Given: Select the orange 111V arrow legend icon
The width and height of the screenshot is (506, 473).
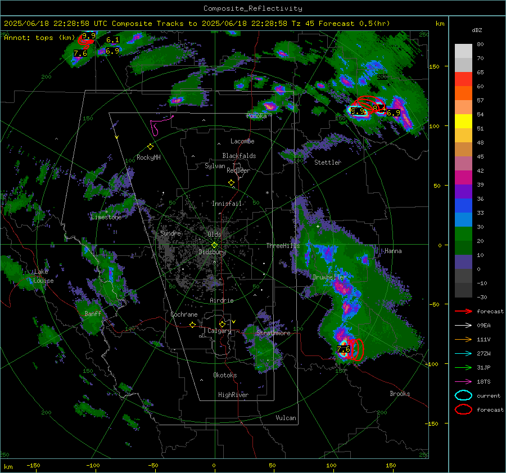Looking at the screenshot, I should point(463,339).
